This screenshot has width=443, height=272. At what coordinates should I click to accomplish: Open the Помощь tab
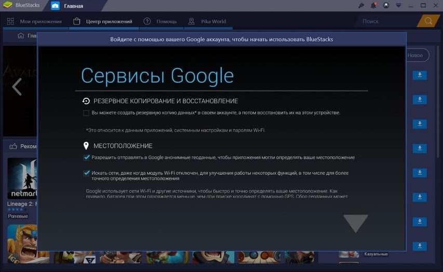pos(162,21)
